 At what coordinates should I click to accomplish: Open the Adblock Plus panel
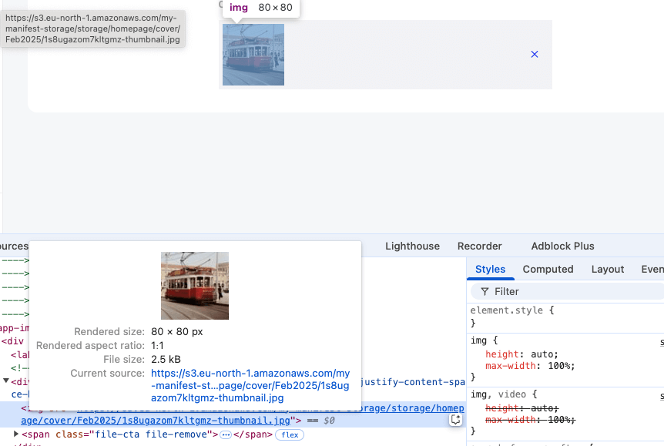pyautogui.click(x=562, y=246)
